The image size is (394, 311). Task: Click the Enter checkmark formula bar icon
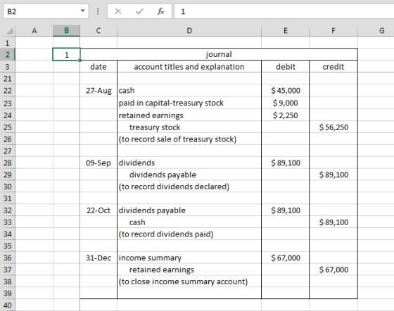click(139, 11)
